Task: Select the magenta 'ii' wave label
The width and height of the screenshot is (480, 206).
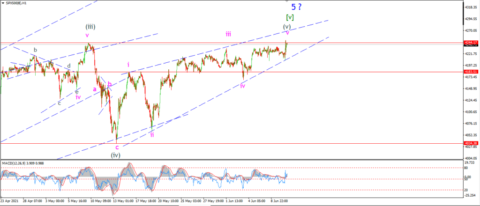Action: (152, 135)
